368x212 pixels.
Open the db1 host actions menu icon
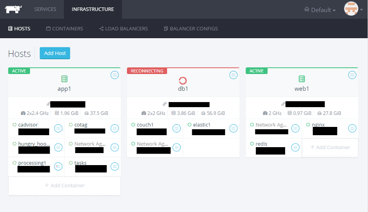233,74
